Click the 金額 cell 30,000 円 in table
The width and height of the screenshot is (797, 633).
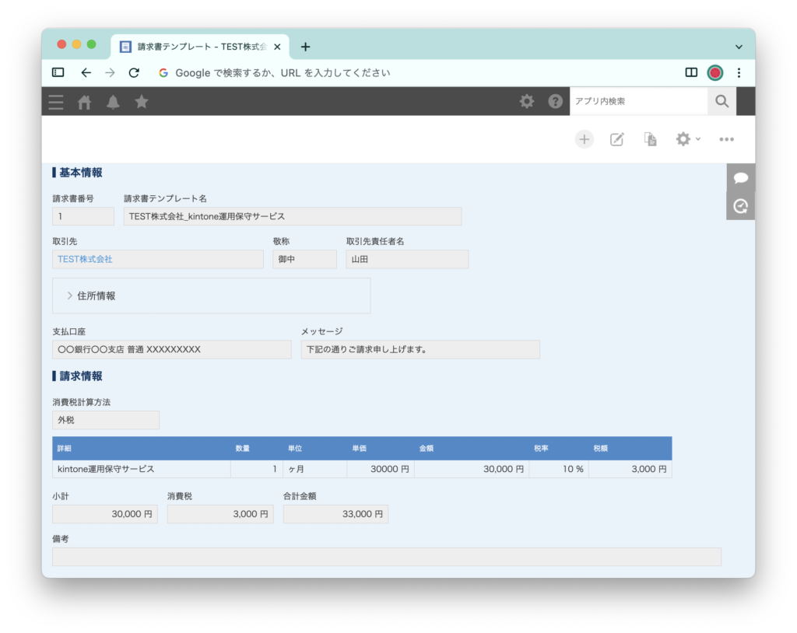coord(471,469)
